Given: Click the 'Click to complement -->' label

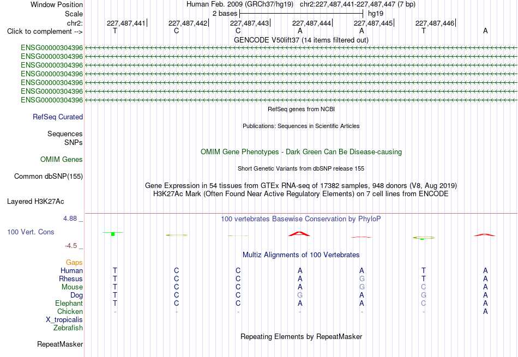Looking at the screenshot, I should pyautogui.click(x=45, y=32).
